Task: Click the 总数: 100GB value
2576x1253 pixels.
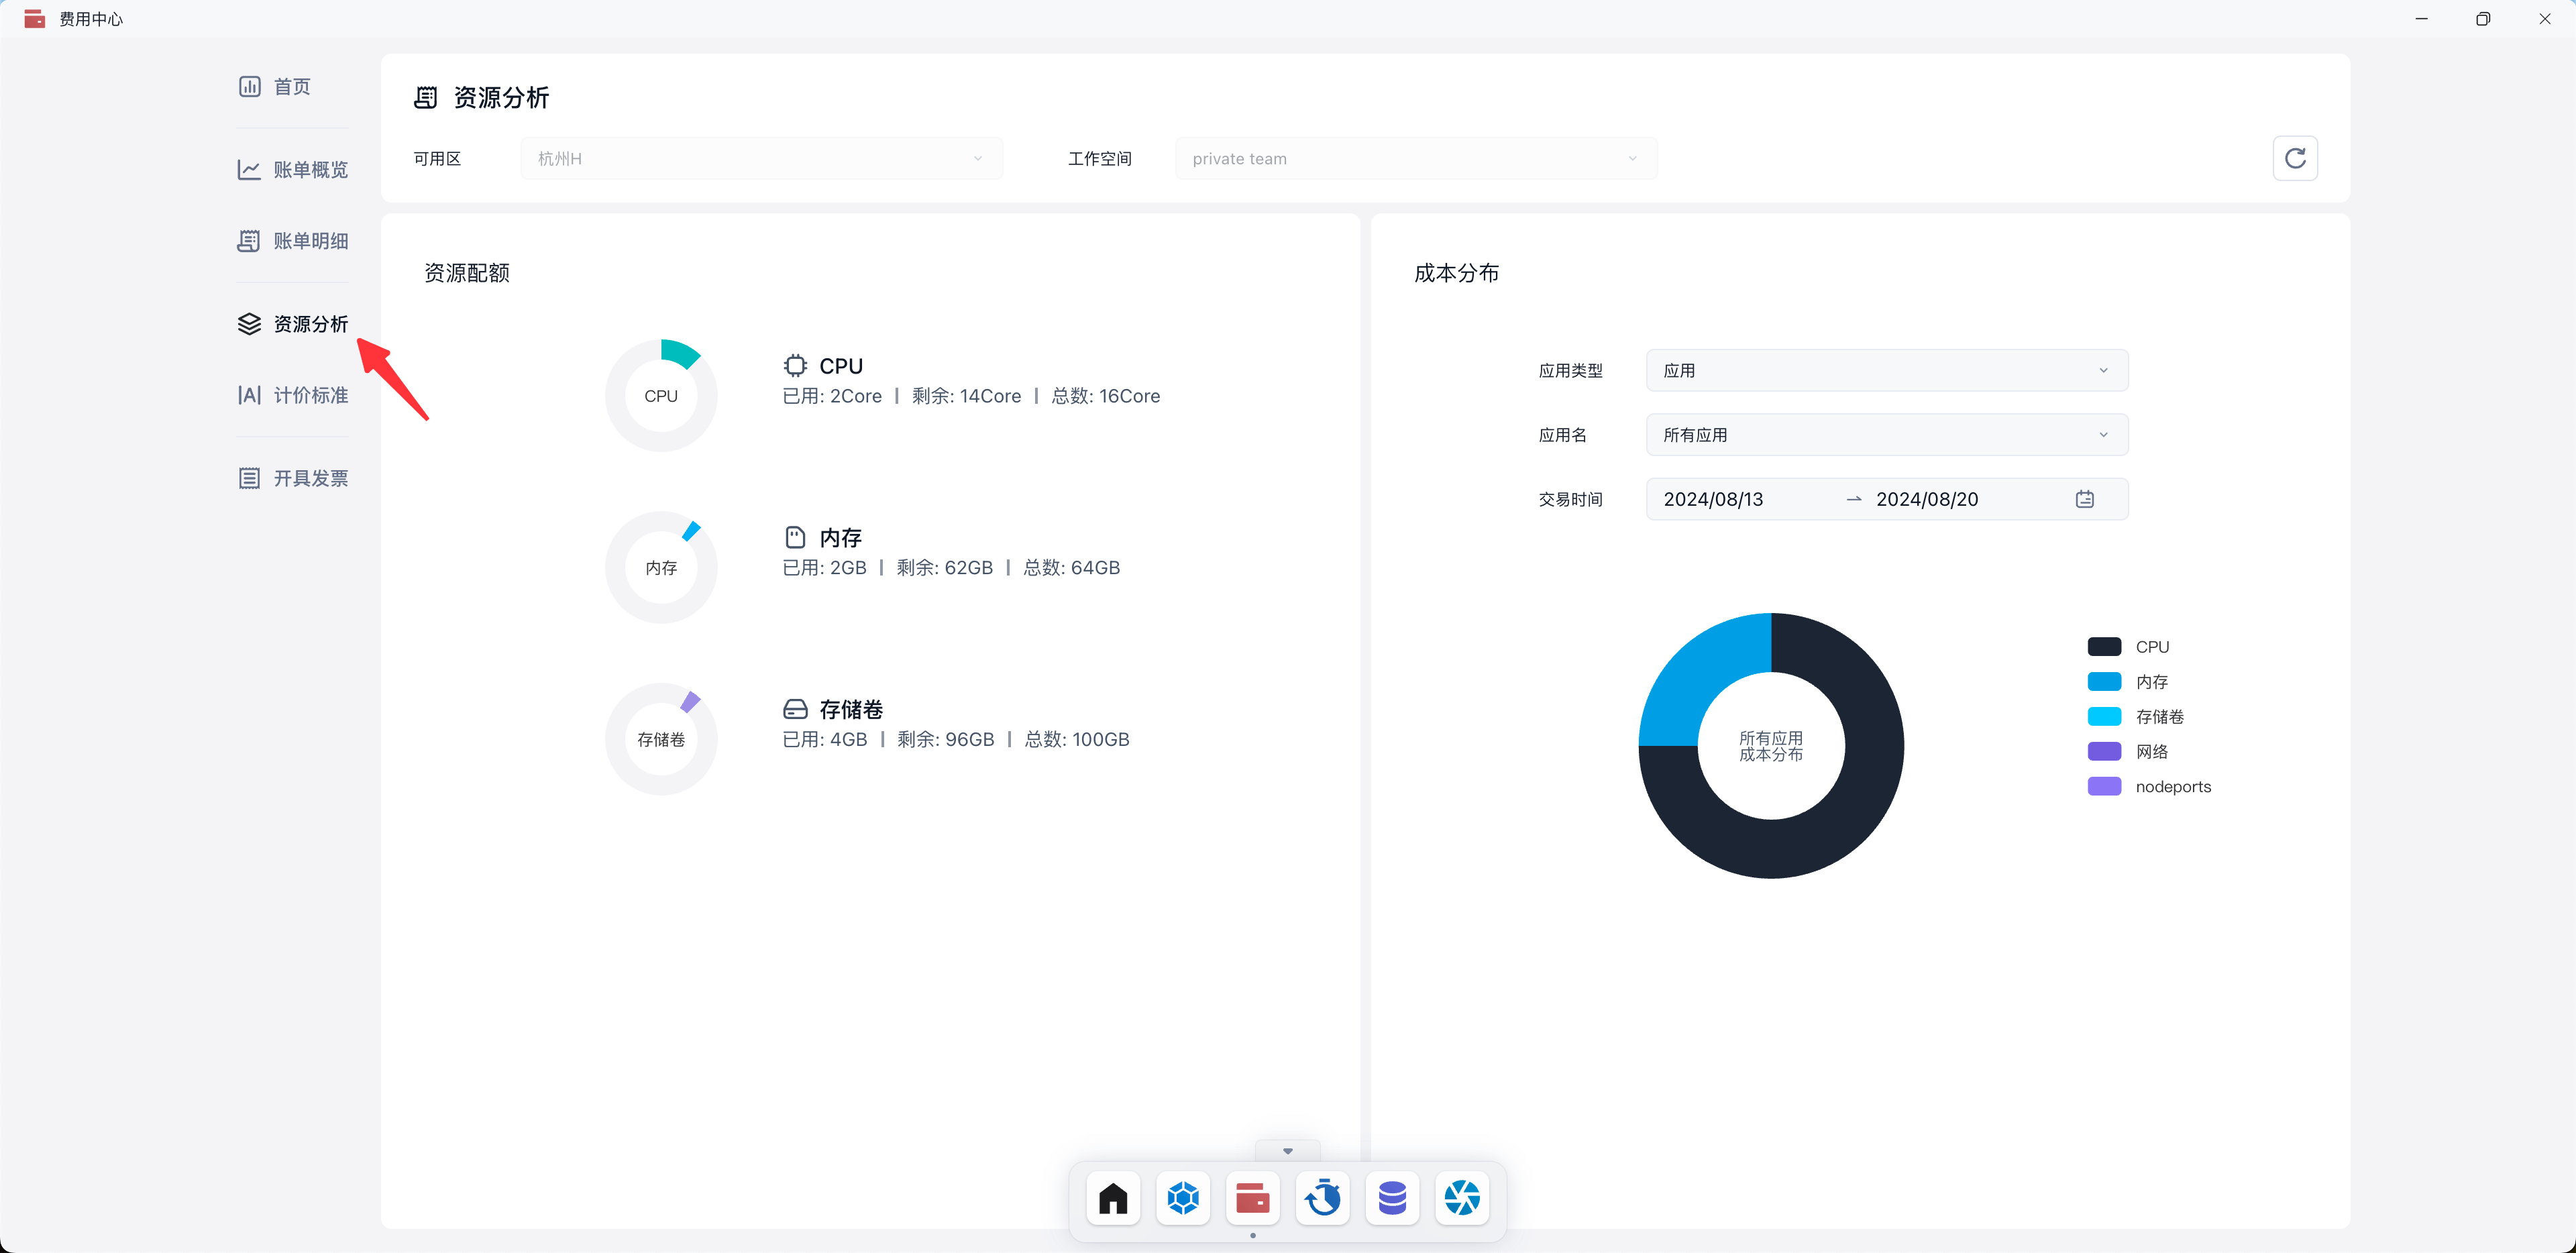Action: [x=1077, y=740]
